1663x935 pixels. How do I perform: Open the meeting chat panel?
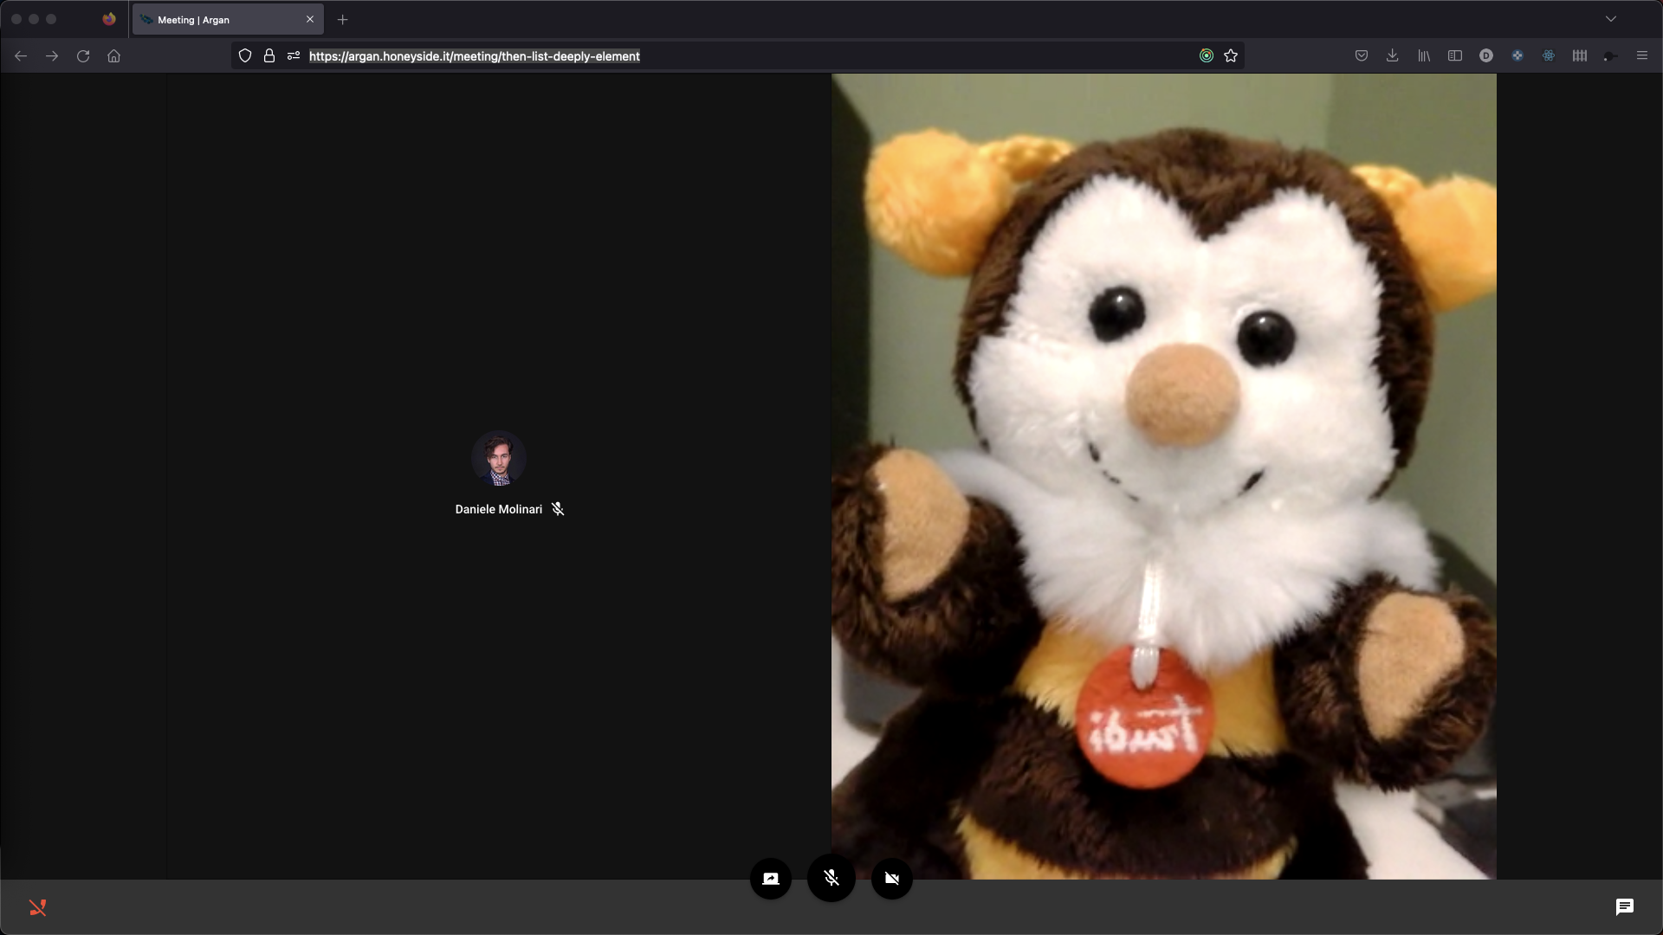pyautogui.click(x=1624, y=906)
